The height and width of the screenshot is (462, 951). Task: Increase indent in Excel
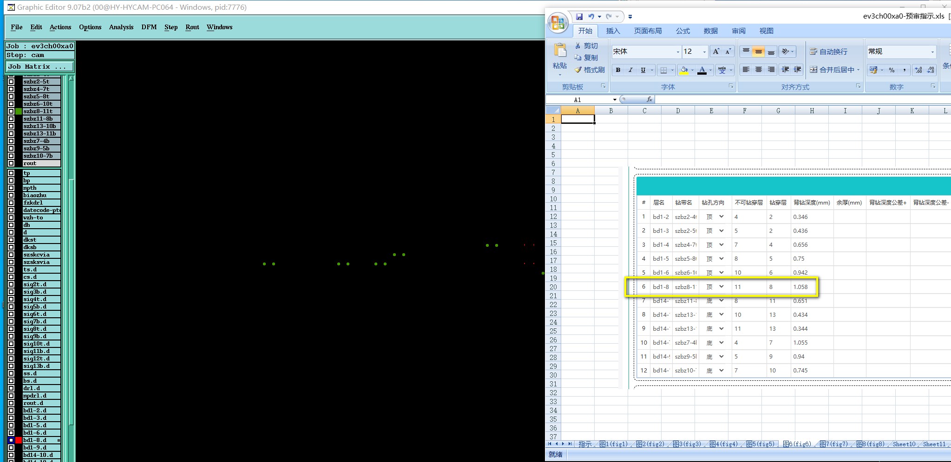[798, 70]
